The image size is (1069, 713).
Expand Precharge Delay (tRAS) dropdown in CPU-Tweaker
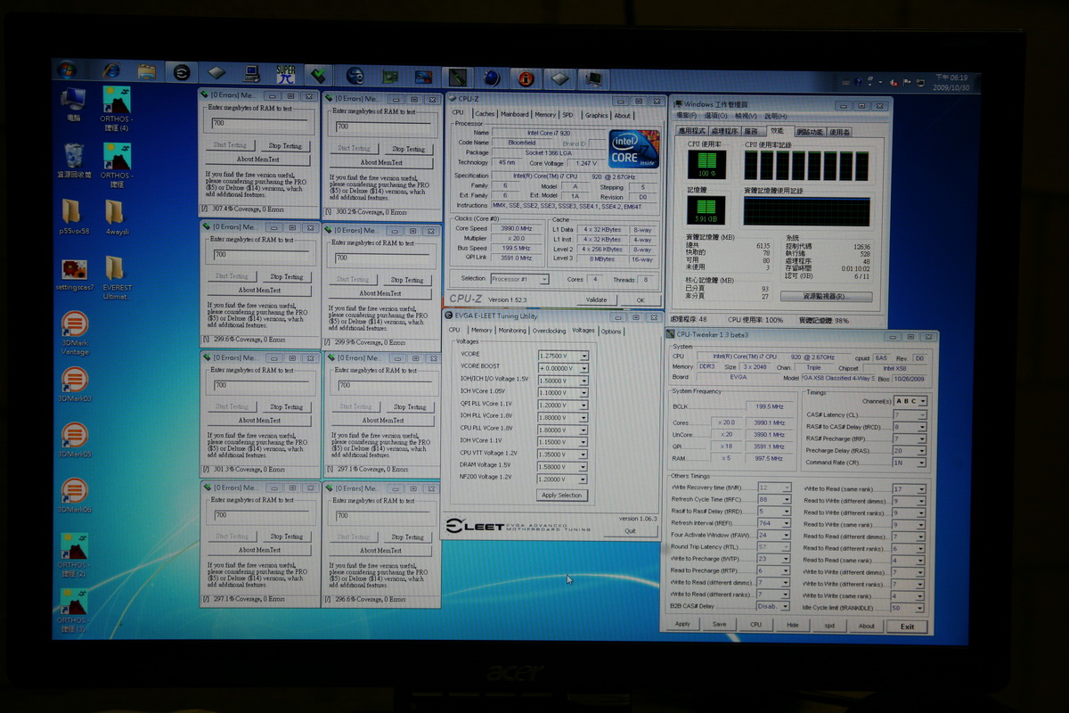(x=922, y=450)
